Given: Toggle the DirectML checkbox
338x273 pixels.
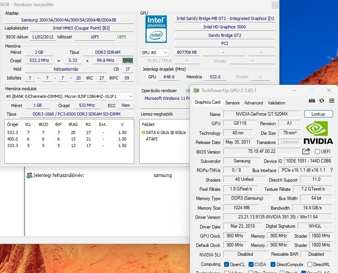Looking at the screenshot, I should [x=310, y=265].
